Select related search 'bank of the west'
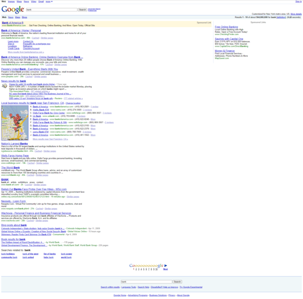Screen dimensions: 303x299 point(30,254)
